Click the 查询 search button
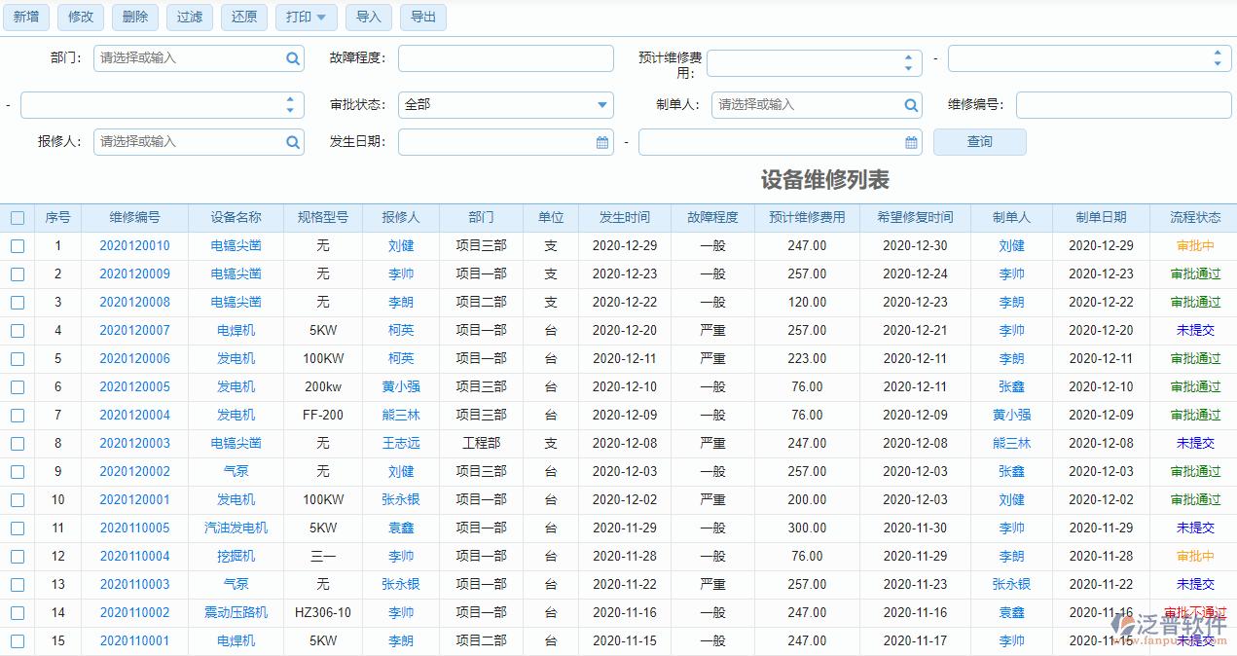The width and height of the screenshot is (1237, 656). tap(979, 141)
